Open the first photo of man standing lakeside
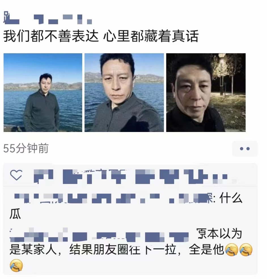This screenshot has width=267, height=279. pos(43,93)
